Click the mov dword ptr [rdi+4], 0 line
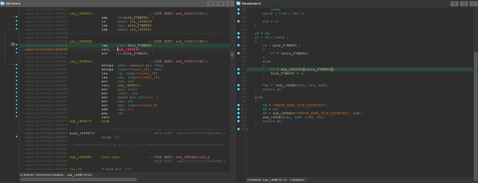This screenshot has width=478, height=183. [130, 97]
